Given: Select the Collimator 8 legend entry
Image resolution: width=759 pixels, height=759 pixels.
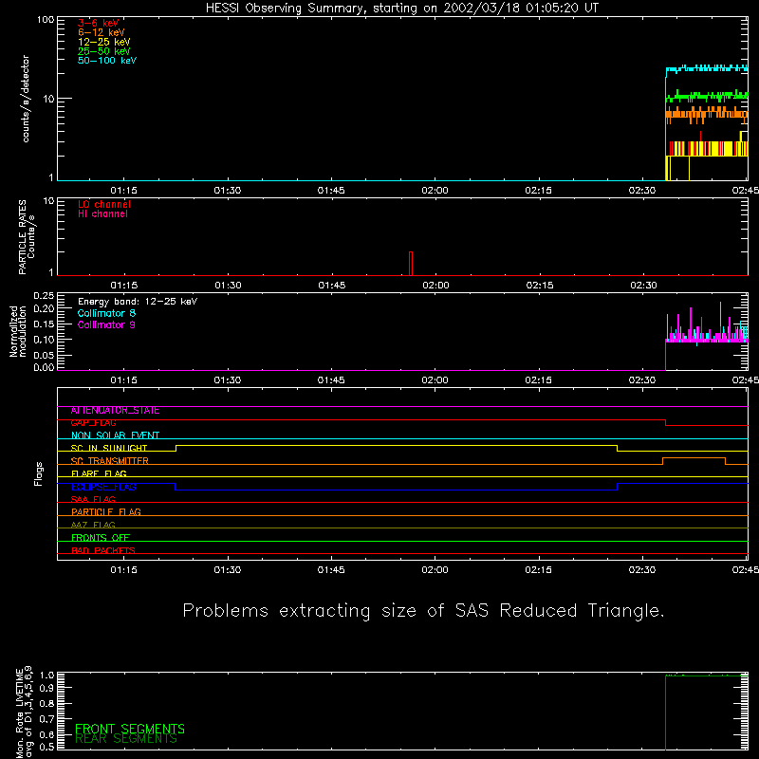Looking at the screenshot, I should (x=106, y=313).
